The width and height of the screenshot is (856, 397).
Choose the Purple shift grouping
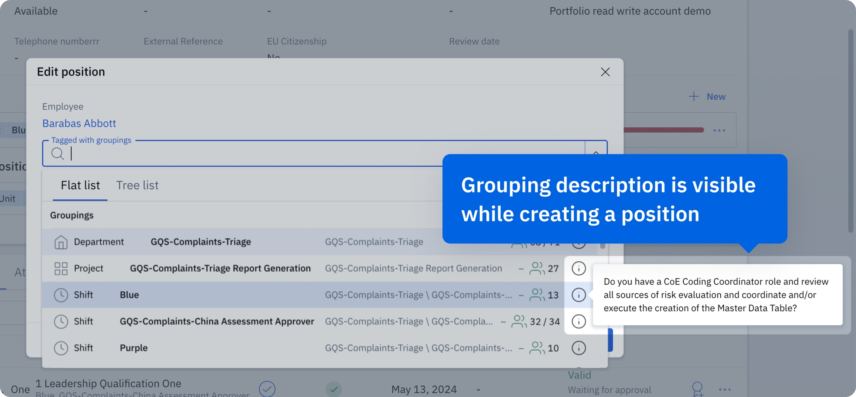click(x=134, y=348)
